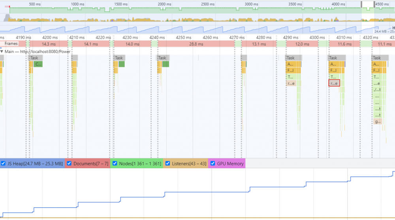Toggle the Nodes counter checkbox

point(115,163)
